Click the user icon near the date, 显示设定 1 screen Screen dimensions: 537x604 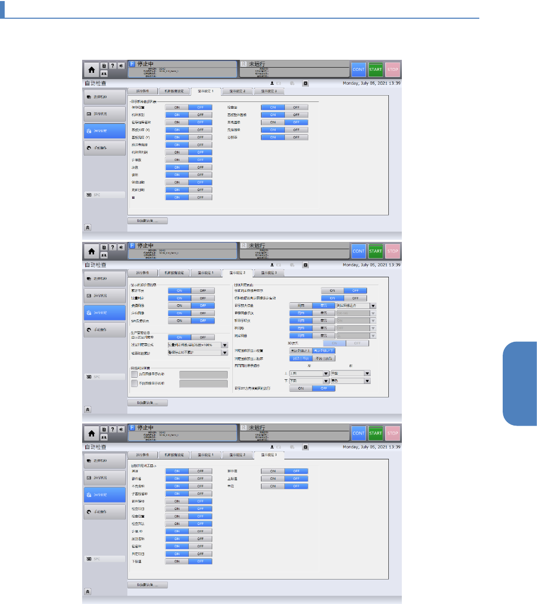(x=272, y=83)
